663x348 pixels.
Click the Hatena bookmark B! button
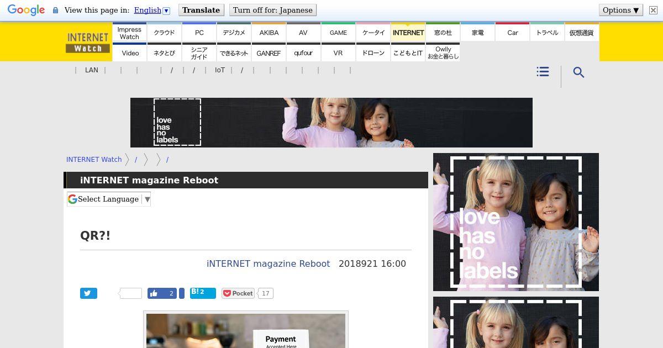click(x=203, y=293)
